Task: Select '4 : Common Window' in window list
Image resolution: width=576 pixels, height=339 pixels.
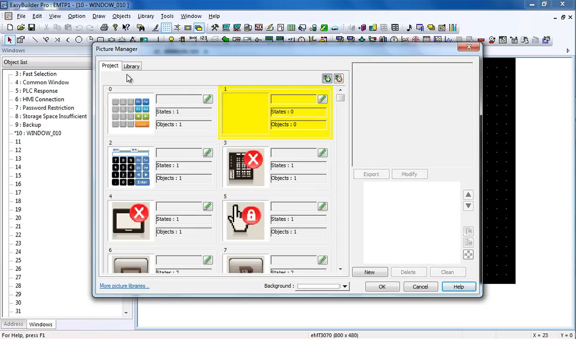Action: pos(42,82)
